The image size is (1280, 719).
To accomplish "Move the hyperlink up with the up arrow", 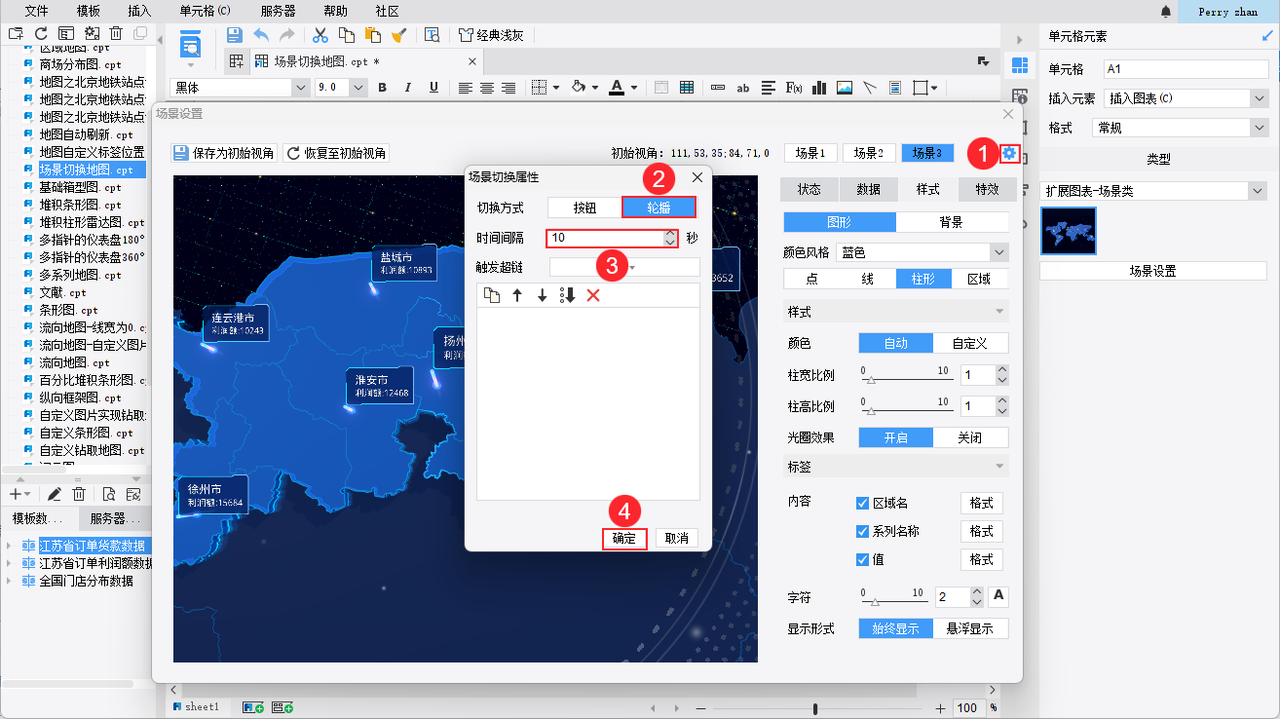I will pyautogui.click(x=517, y=295).
